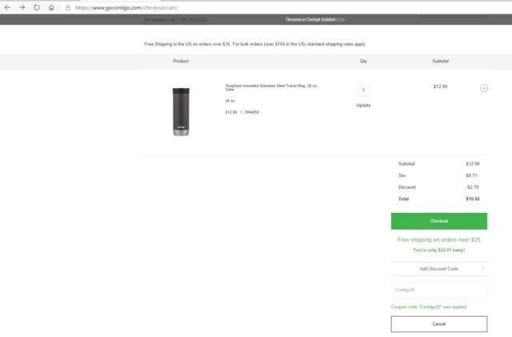Viewport: 512px width, 337px height.
Task: Click the Subtotal column header
Action: click(x=440, y=61)
